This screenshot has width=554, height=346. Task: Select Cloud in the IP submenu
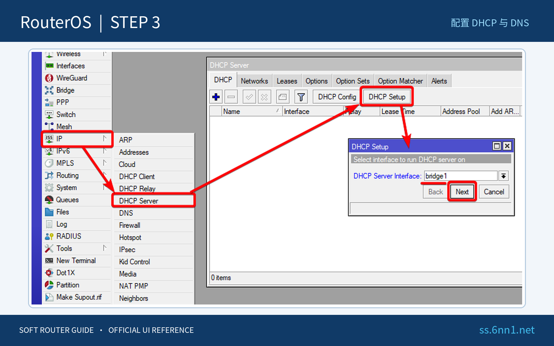coord(154,164)
